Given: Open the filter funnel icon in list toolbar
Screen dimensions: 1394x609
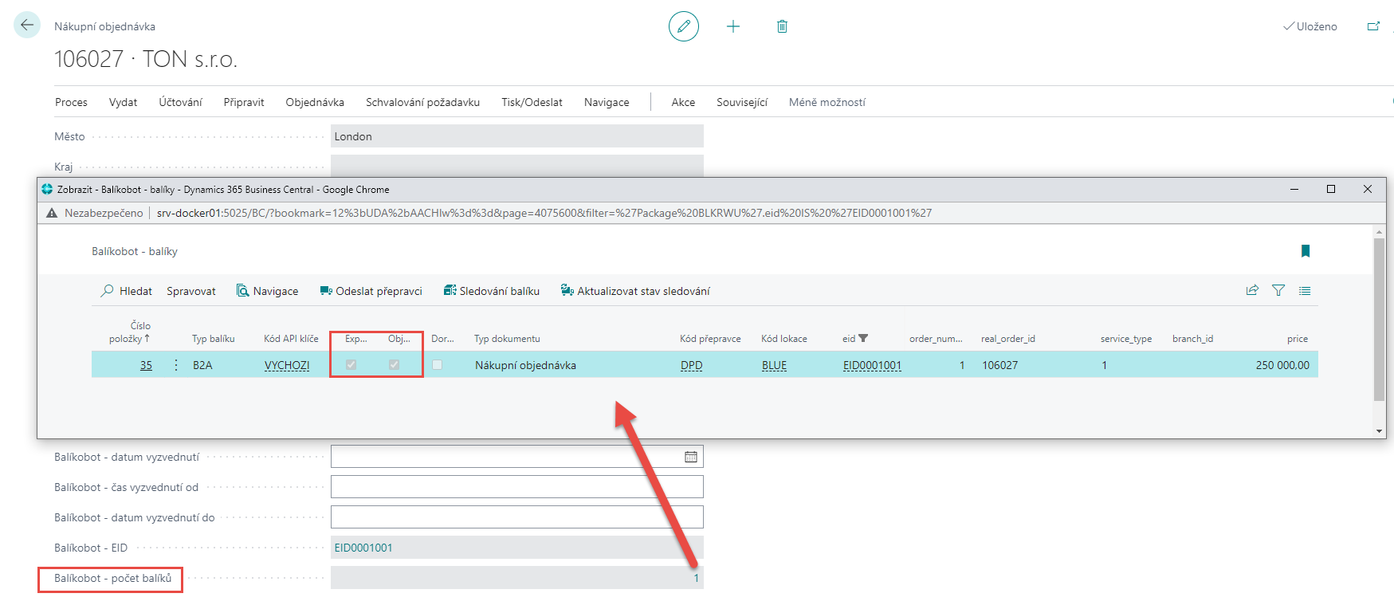Looking at the screenshot, I should (x=1278, y=291).
